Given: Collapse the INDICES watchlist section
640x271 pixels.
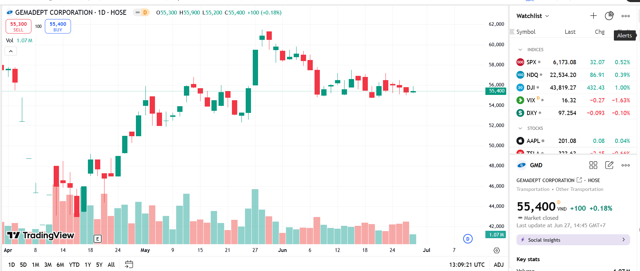Looking at the screenshot, I should tap(520, 50).
